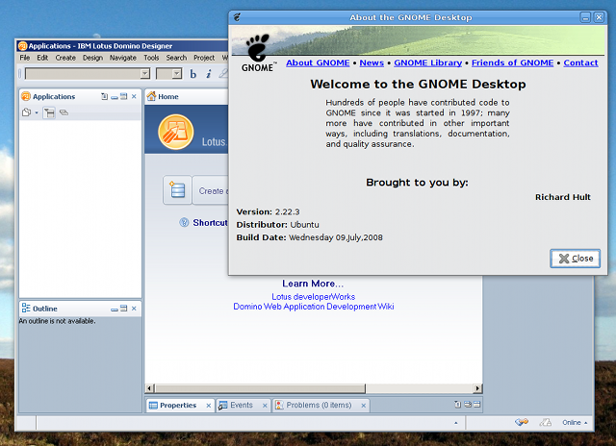Click the Shortcuts link on Home page

[x=210, y=223]
